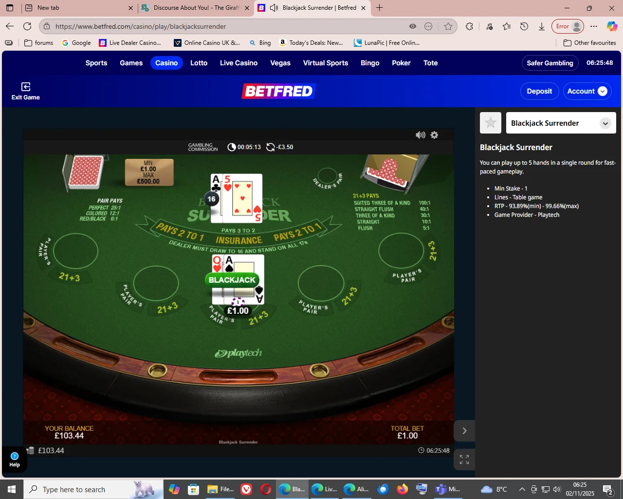Open the forums bookmark folder
This screenshot has height=499, width=623.
[x=38, y=43]
